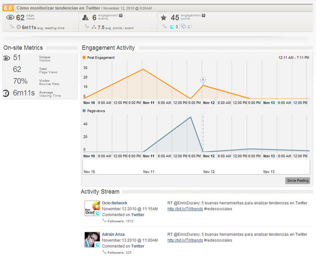The width and height of the screenshot is (316, 257).
Task: Select marker A on the engagement chart
Action: click(203, 80)
